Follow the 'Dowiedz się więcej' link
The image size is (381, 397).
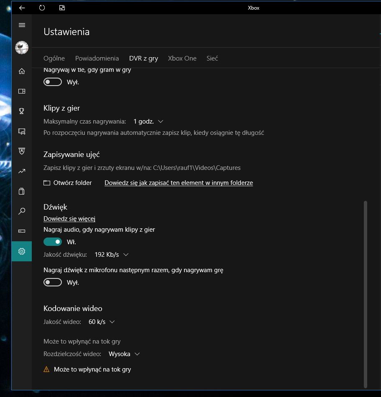click(x=69, y=218)
